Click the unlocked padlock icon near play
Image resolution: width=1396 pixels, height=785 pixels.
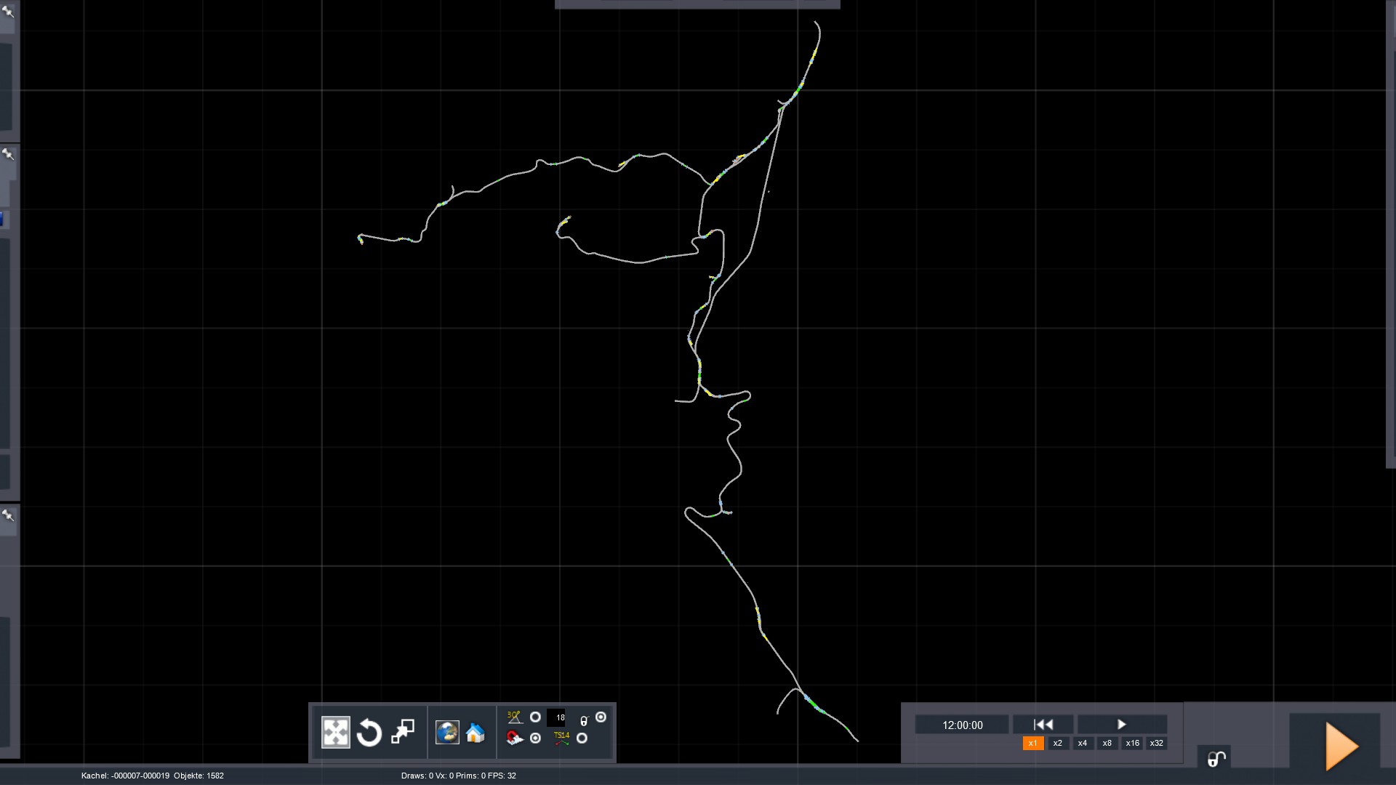(1216, 759)
